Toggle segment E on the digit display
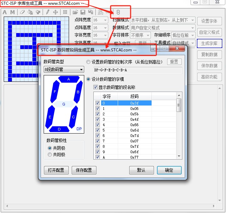This screenshot has height=213, width=226. coord(50,117)
